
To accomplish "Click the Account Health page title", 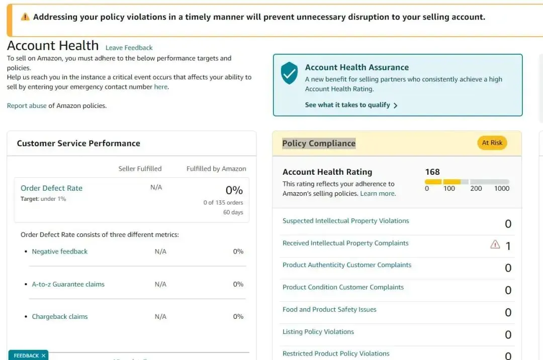I will [53, 46].
